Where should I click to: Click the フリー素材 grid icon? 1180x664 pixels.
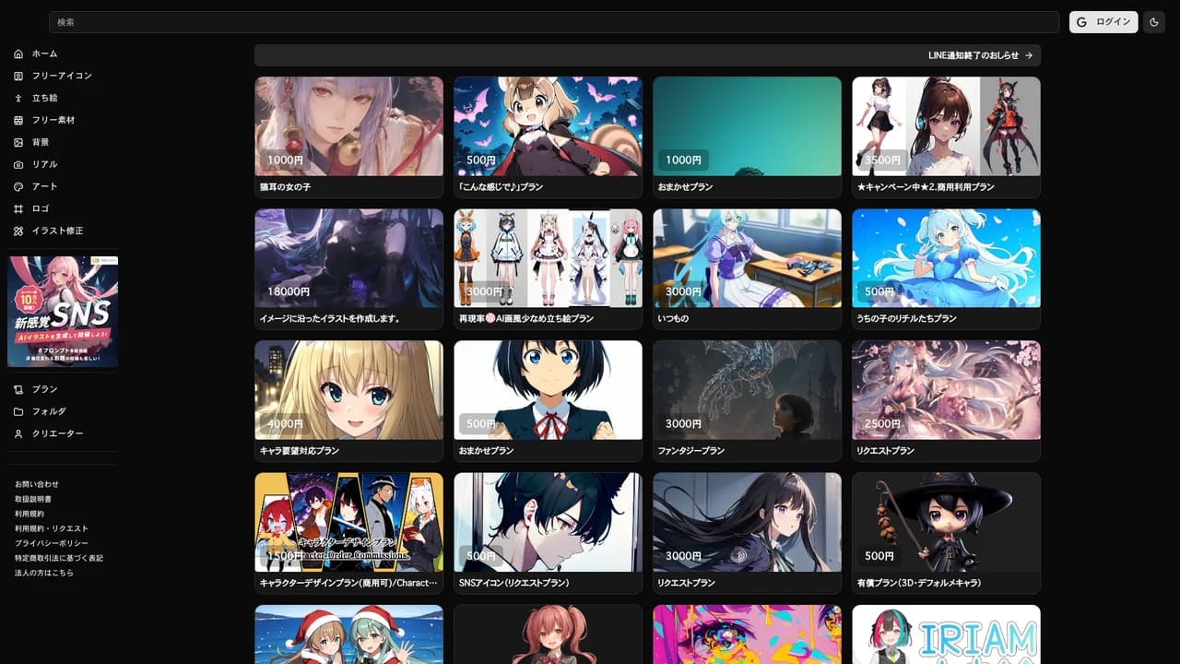tap(18, 120)
